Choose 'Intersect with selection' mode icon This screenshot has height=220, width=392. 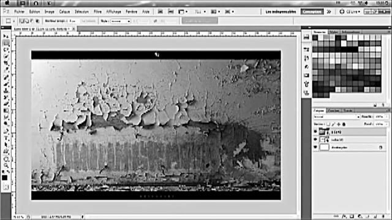(x=37, y=21)
